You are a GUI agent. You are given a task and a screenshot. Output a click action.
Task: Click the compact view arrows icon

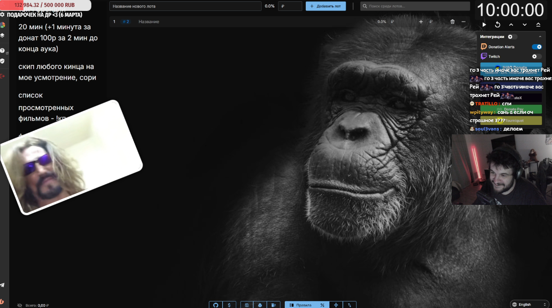[x=336, y=305]
